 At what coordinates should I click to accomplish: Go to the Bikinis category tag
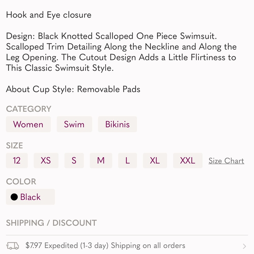(x=117, y=124)
